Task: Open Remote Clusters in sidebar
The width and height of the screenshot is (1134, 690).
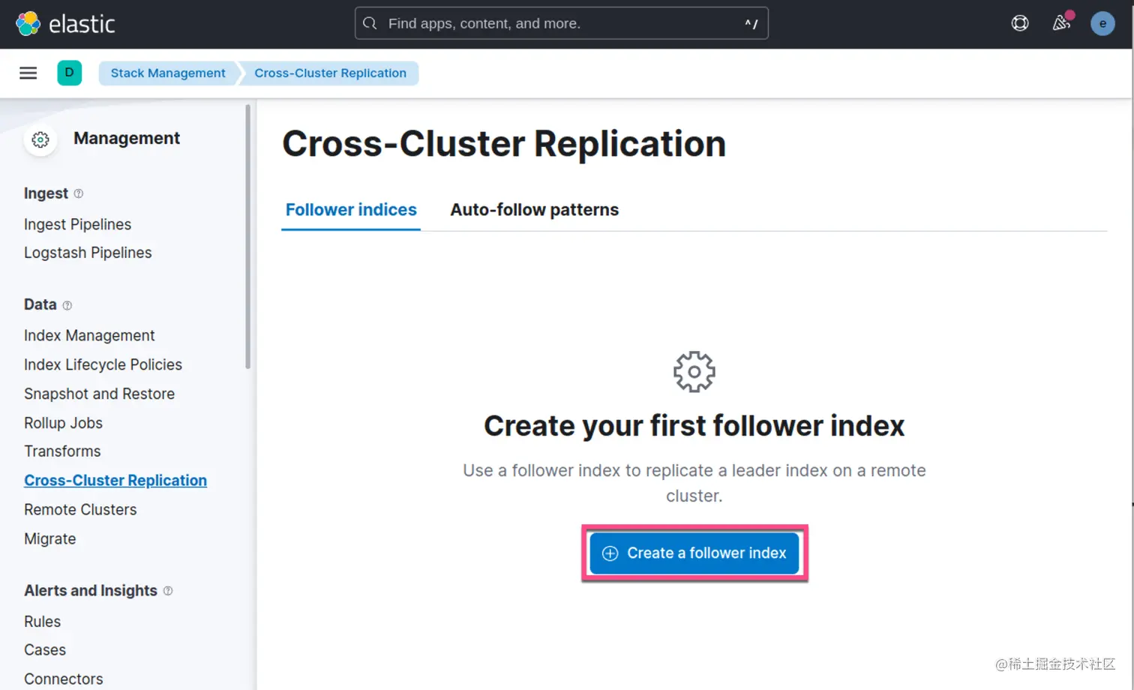Action: pyautogui.click(x=80, y=509)
